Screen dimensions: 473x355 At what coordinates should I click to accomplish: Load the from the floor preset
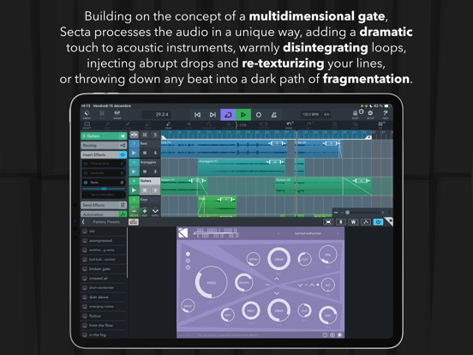point(104,325)
